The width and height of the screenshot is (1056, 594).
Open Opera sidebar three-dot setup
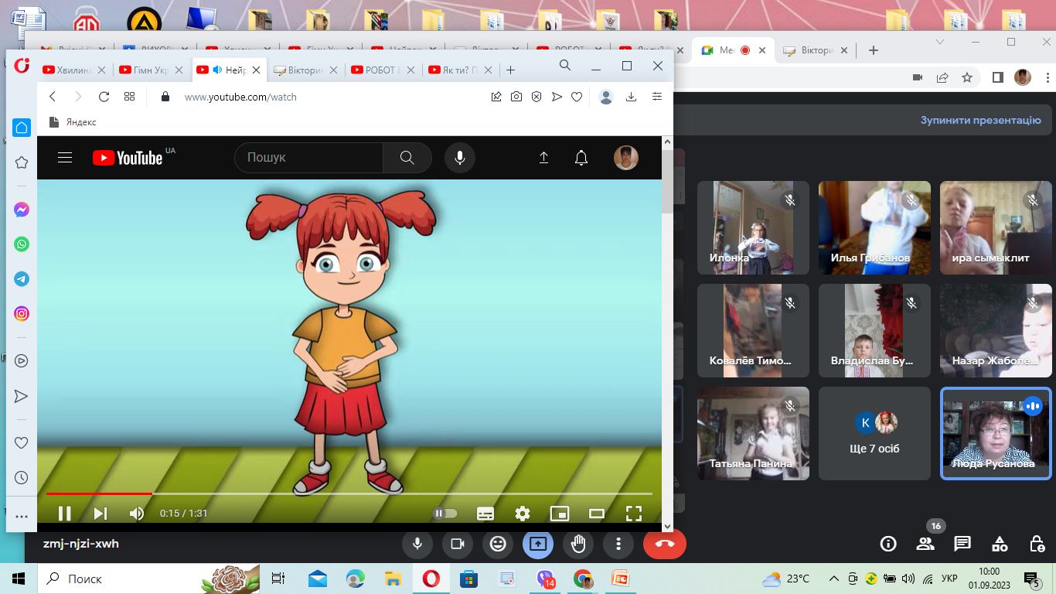pos(22,517)
